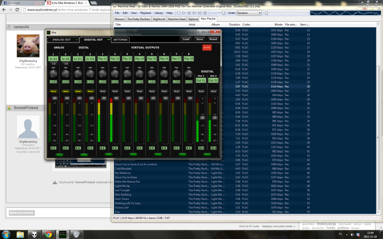The image size is (383, 239).
Task: Click pan knob on In D1 channel
Action: tap(78, 74)
